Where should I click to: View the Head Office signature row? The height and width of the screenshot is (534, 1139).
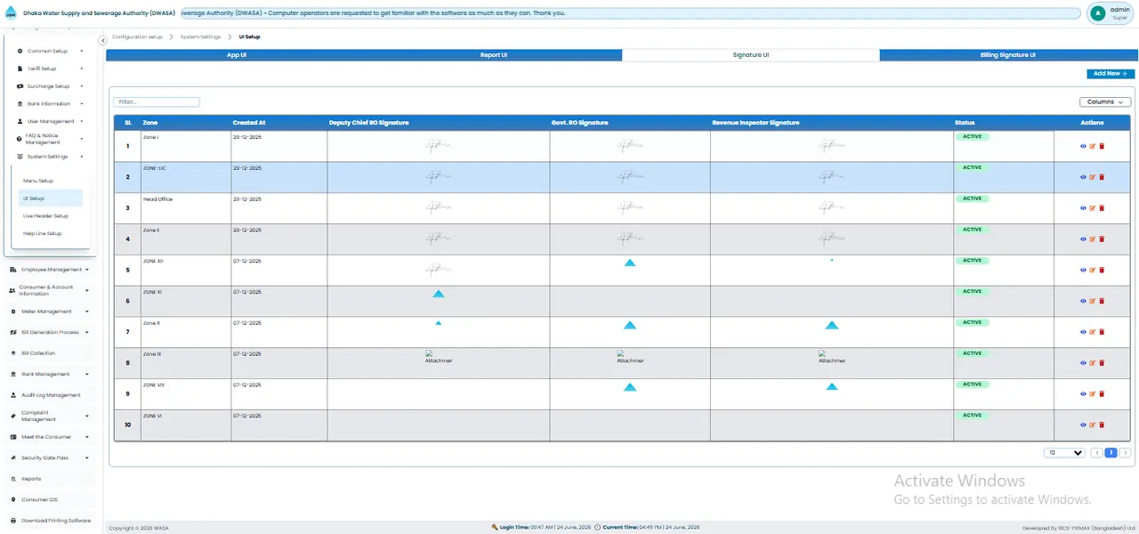(1083, 208)
